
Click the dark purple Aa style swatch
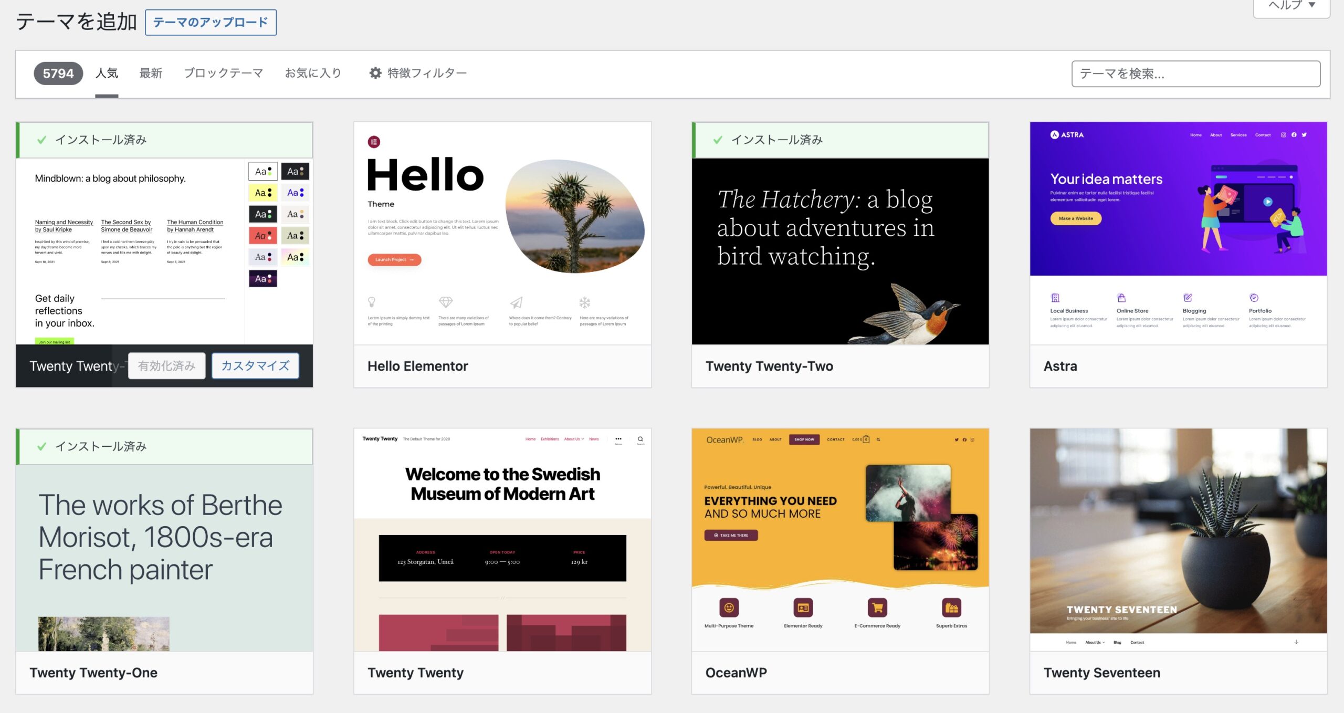point(263,278)
